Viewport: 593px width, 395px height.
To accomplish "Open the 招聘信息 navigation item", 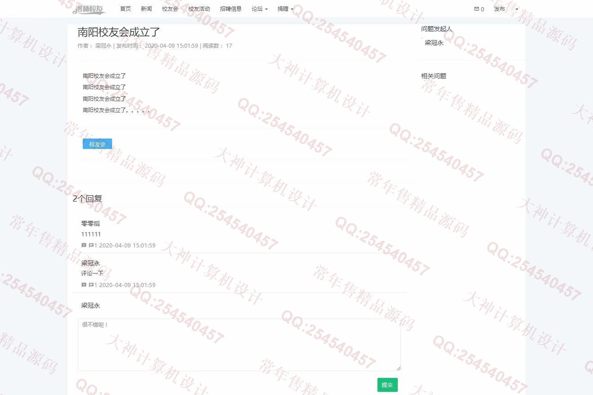I will [x=231, y=9].
